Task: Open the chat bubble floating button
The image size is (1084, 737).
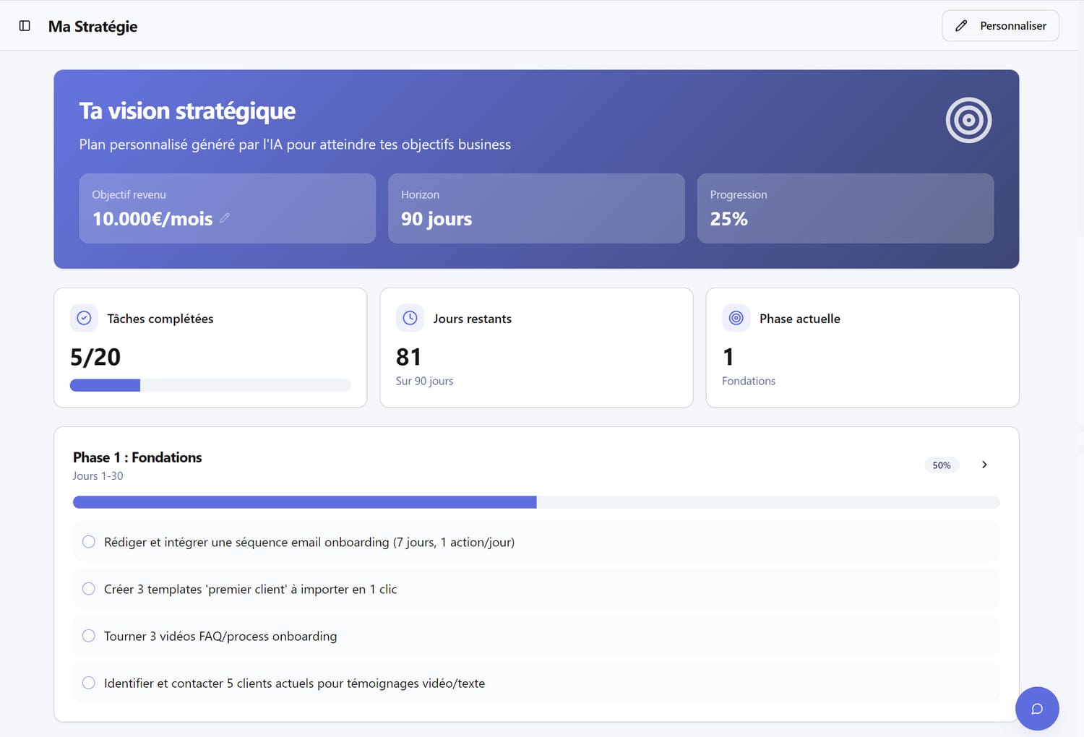Action: pyautogui.click(x=1036, y=708)
